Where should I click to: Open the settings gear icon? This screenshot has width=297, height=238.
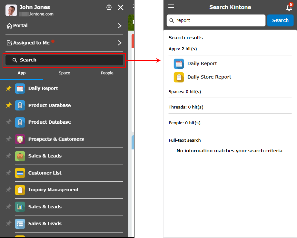(x=109, y=7)
